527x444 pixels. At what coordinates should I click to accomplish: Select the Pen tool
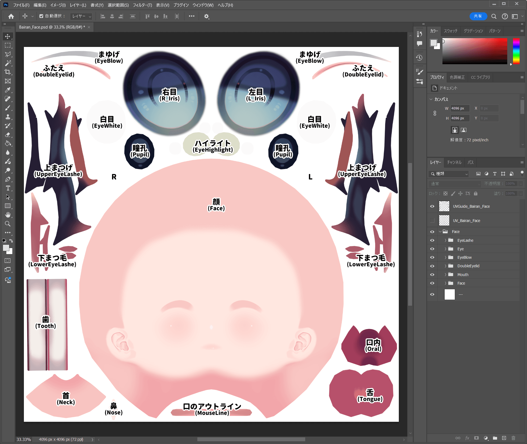coord(8,179)
